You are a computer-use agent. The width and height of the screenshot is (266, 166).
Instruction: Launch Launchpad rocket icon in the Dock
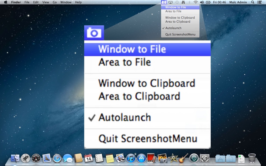tap(25, 158)
